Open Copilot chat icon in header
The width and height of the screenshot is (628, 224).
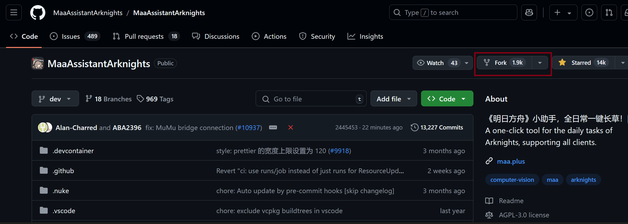click(529, 13)
